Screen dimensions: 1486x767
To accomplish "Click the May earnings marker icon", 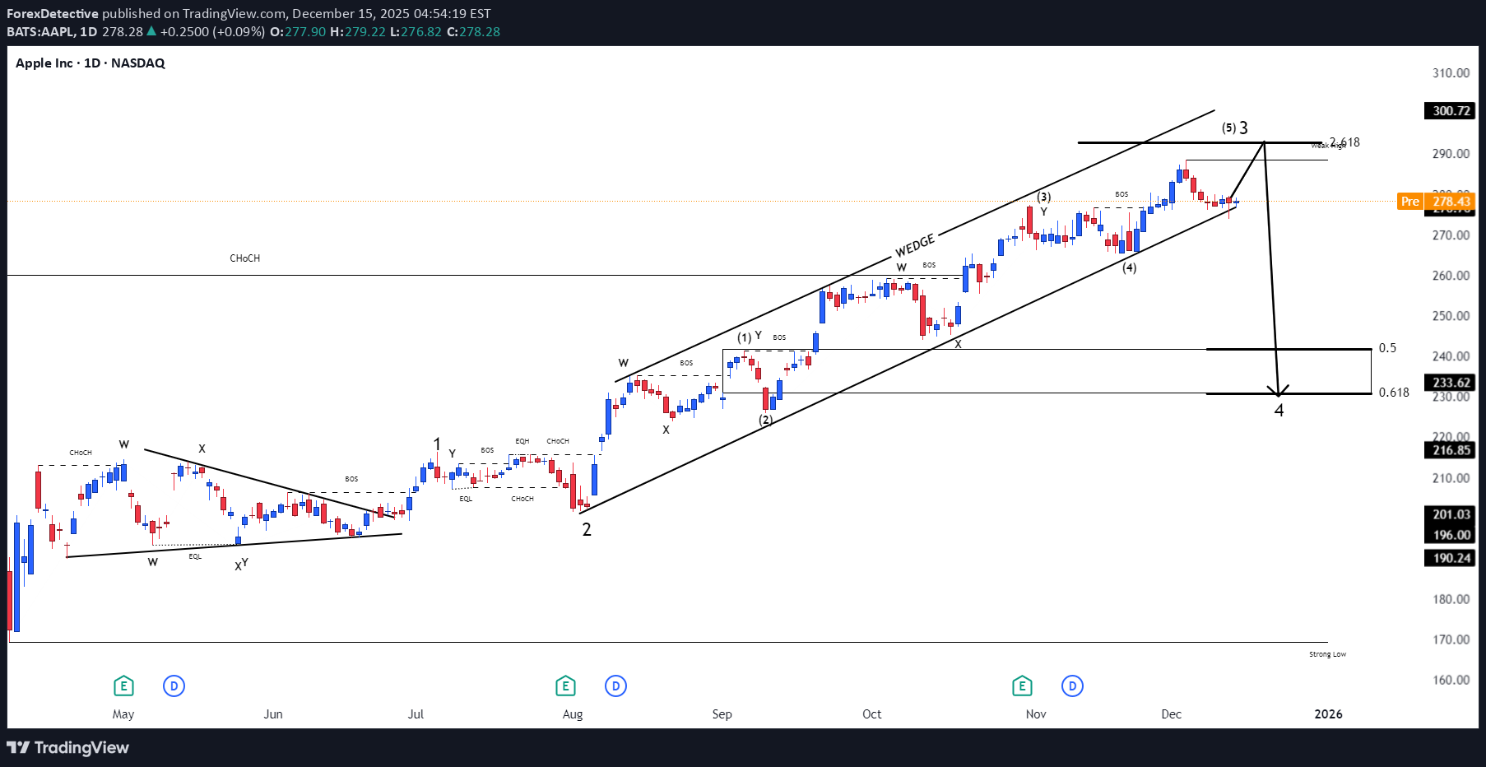I will [123, 685].
